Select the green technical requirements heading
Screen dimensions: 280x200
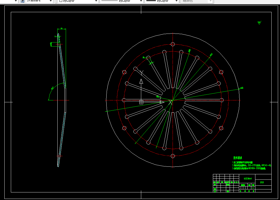[238, 158]
